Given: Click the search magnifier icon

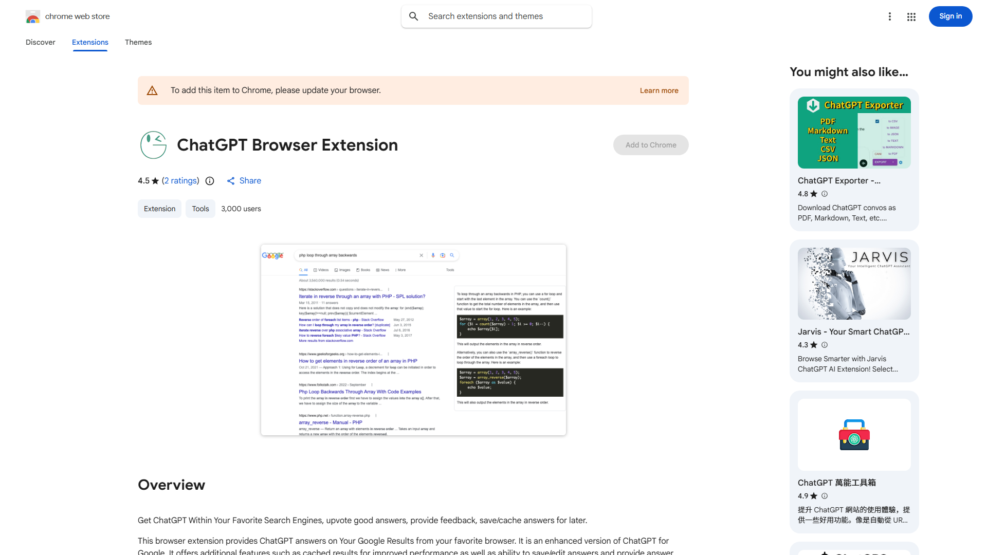Looking at the screenshot, I should (414, 16).
